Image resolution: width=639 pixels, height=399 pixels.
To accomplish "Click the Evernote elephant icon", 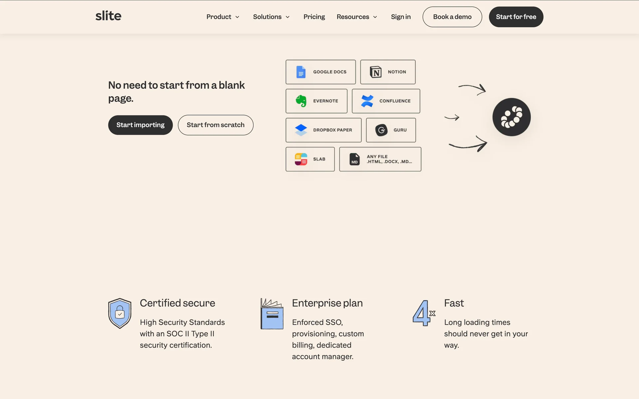I will pos(301,101).
